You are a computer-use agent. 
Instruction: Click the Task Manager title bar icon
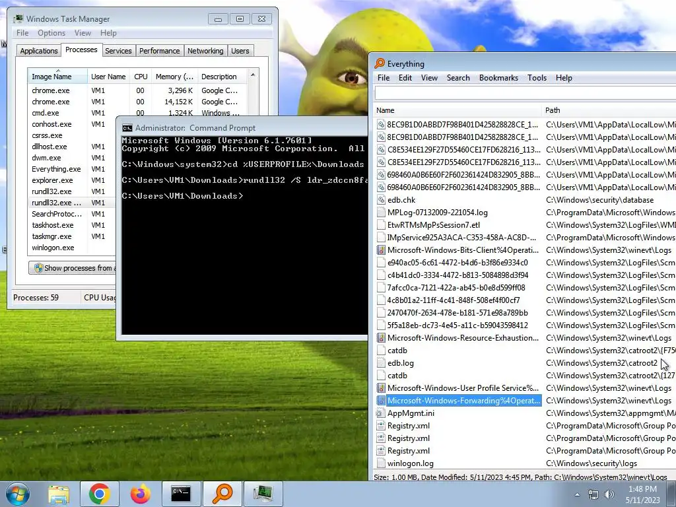[x=18, y=19]
